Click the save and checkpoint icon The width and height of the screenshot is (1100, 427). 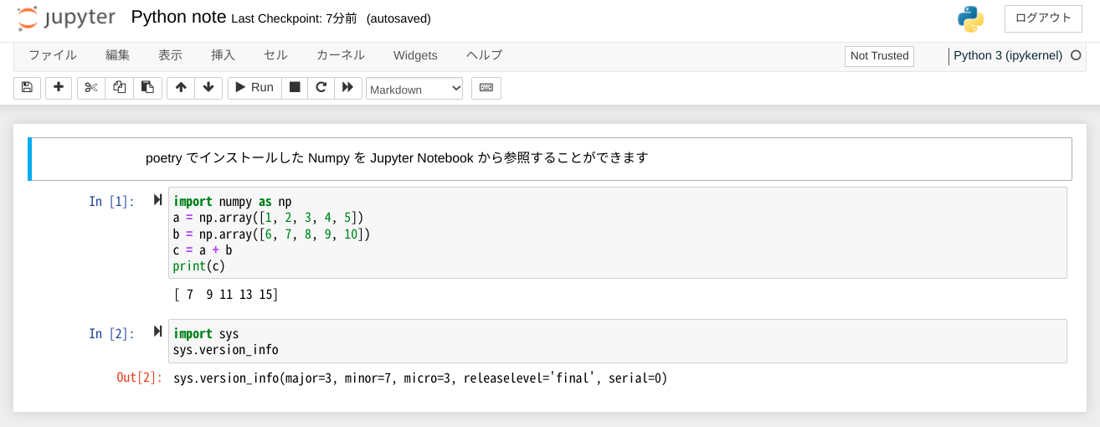click(27, 88)
